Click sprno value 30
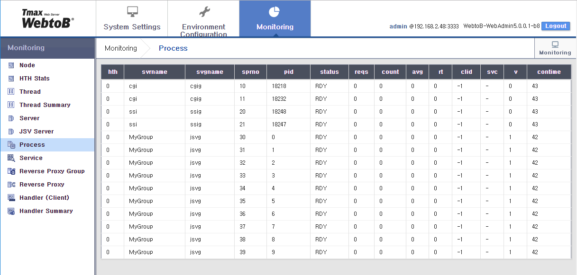 [x=243, y=137]
